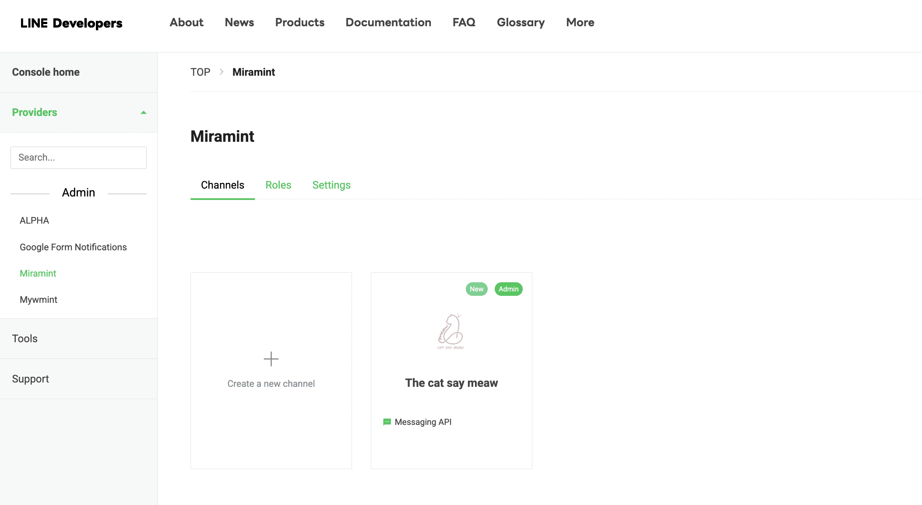
Task: Click the breadcrumb chevron separator
Action: pyautogui.click(x=222, y=72)
